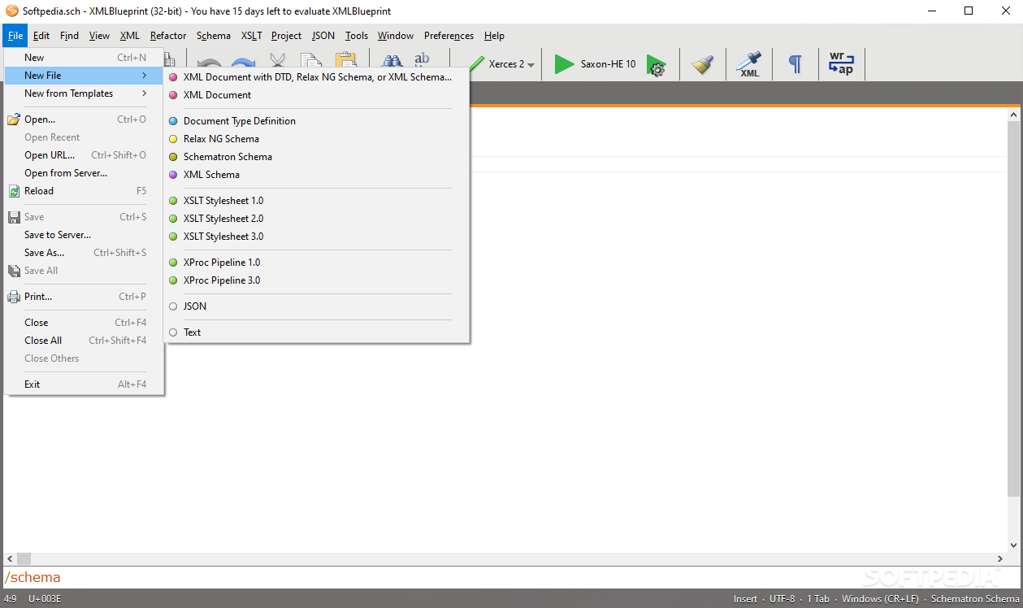Toggle the word wrap toolbar icon
Viewport: 1023px width, 608px height.
(x=841, y=63)
